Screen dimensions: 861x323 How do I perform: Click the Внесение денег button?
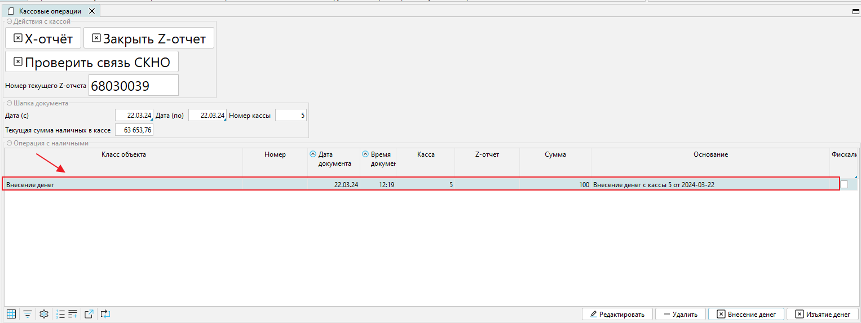pos(746,314)
